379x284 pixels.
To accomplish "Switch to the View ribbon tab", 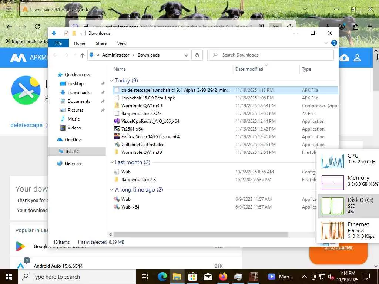I will point(122,43).
